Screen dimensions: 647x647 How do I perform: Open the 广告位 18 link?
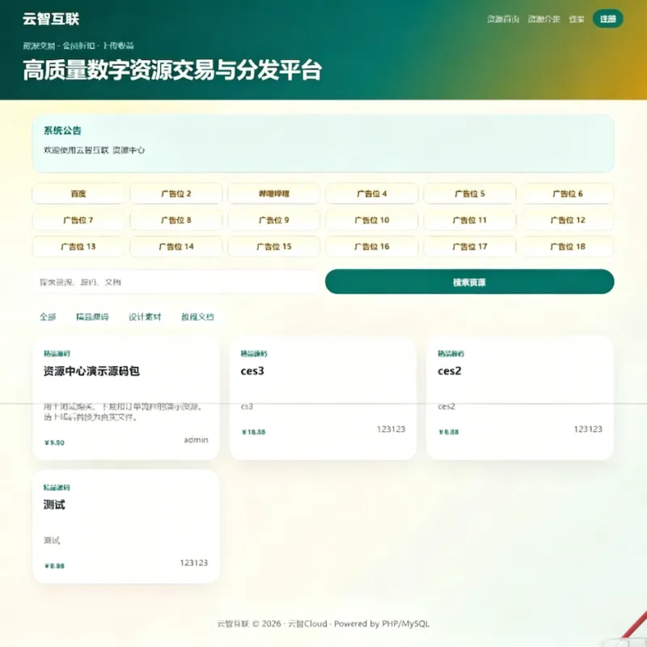[568, 247]
